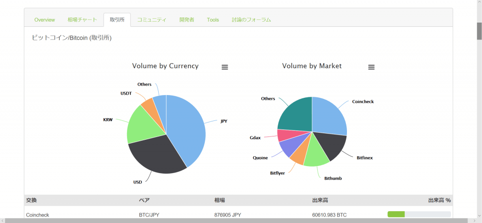
Task: Open the Coincheck exchange link in table
Action: (38, 215)
